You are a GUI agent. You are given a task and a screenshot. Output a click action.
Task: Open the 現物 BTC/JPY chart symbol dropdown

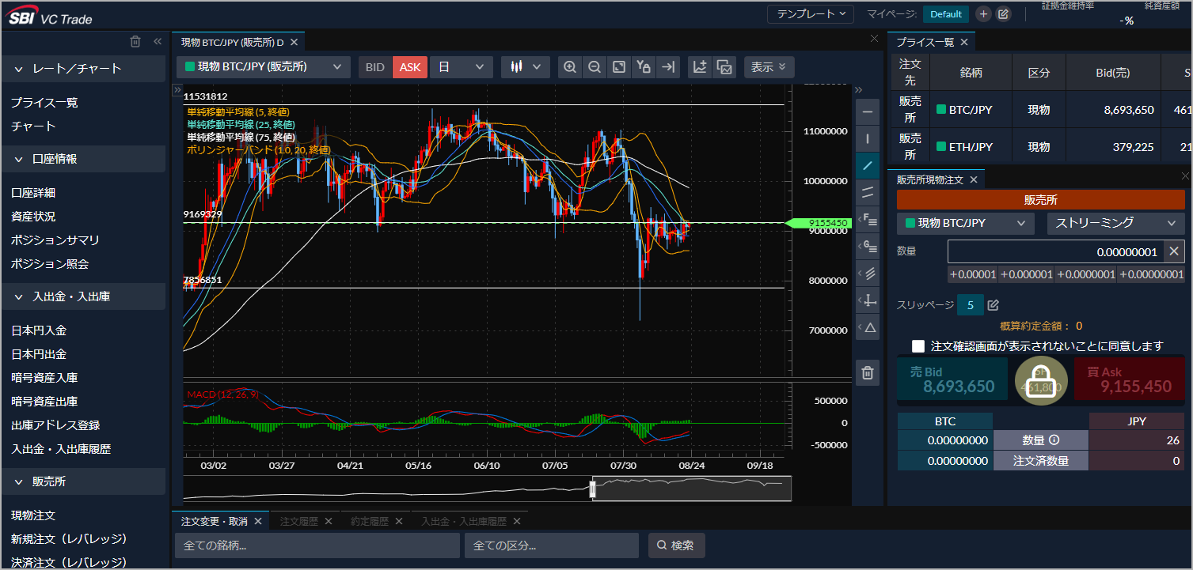264,67
